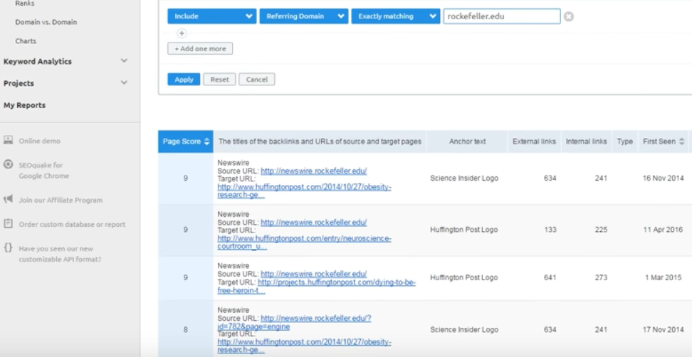The width and height of the screenshot is (692, 357).
Task: Click the Reset button
Action: click(x=219, y=80)
